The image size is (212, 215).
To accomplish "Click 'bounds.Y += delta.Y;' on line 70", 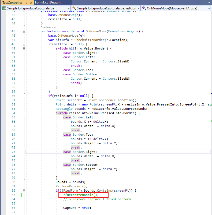I will click(89, 139).
